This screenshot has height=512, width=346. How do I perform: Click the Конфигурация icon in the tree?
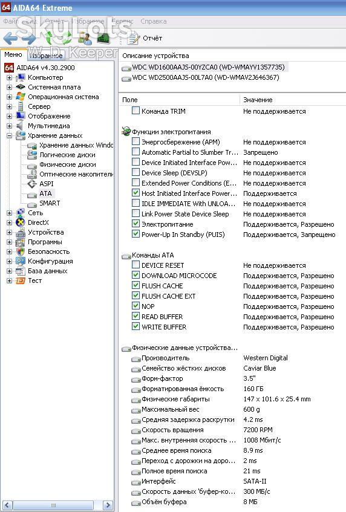tap(21, 261)
